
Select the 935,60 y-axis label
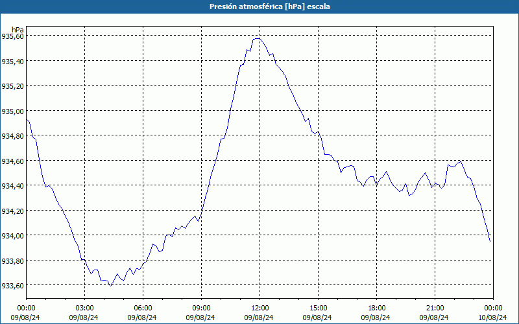(12, 36)
